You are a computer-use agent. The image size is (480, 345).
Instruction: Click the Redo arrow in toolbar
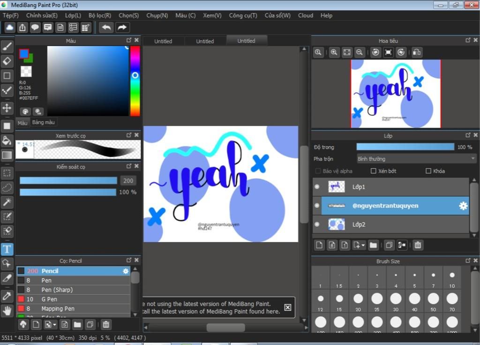coord(122,28)
